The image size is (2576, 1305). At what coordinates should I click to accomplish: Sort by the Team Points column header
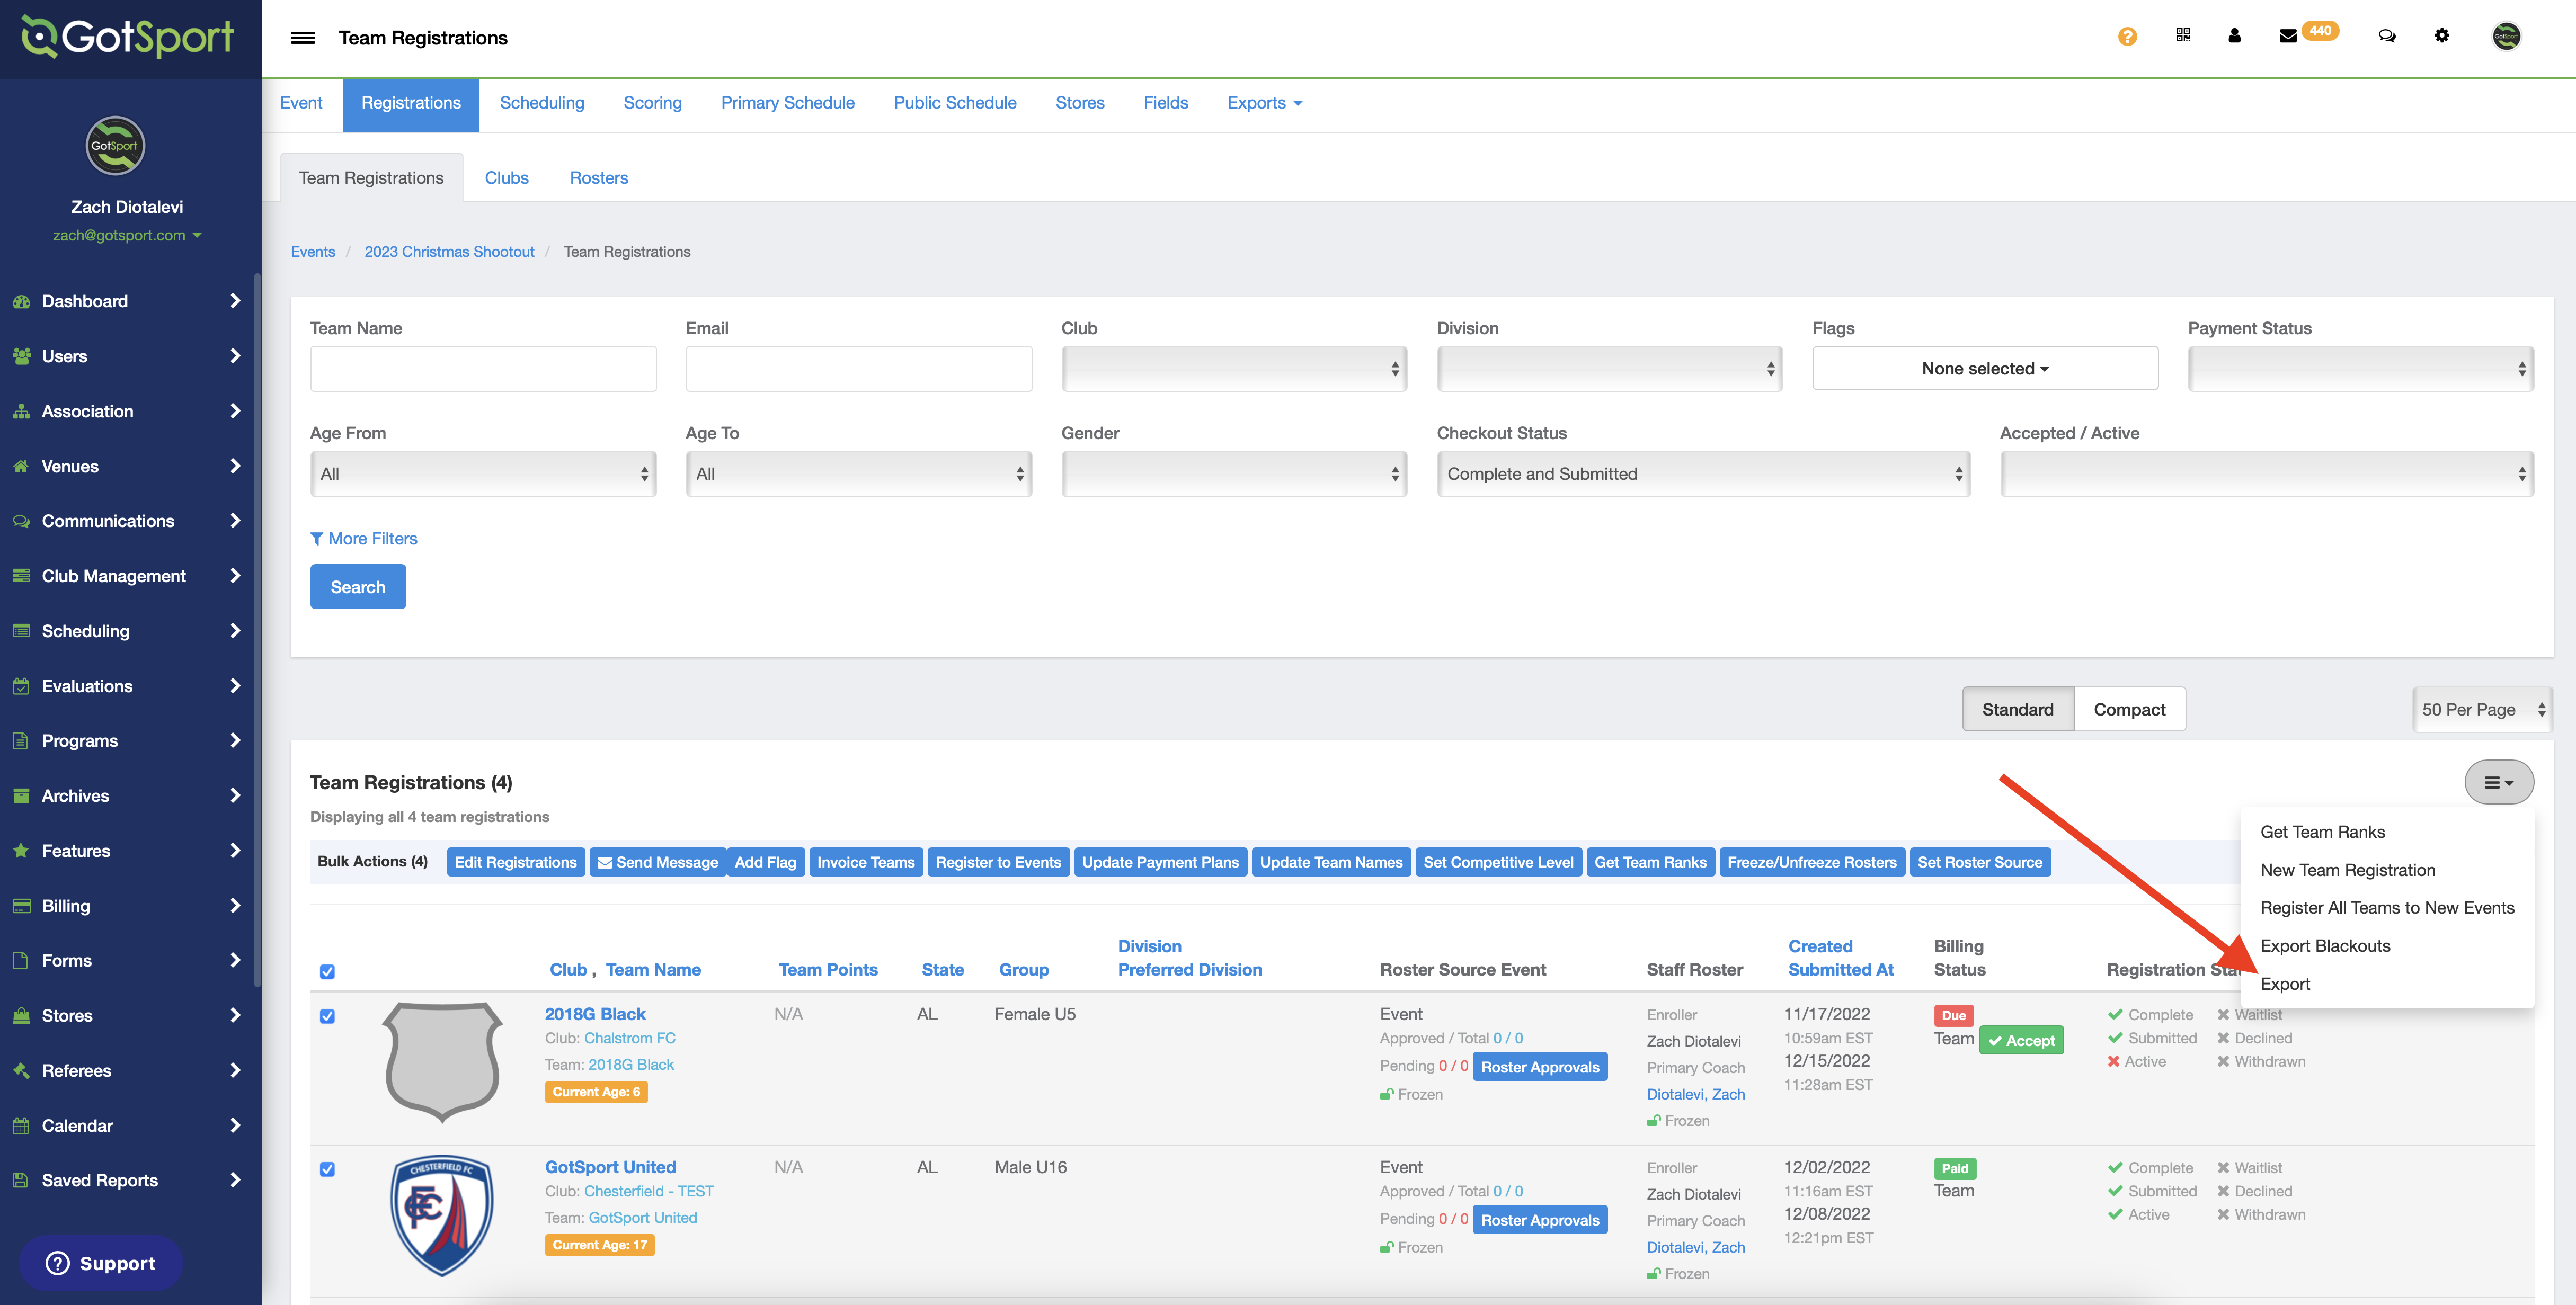coord(828,970)
